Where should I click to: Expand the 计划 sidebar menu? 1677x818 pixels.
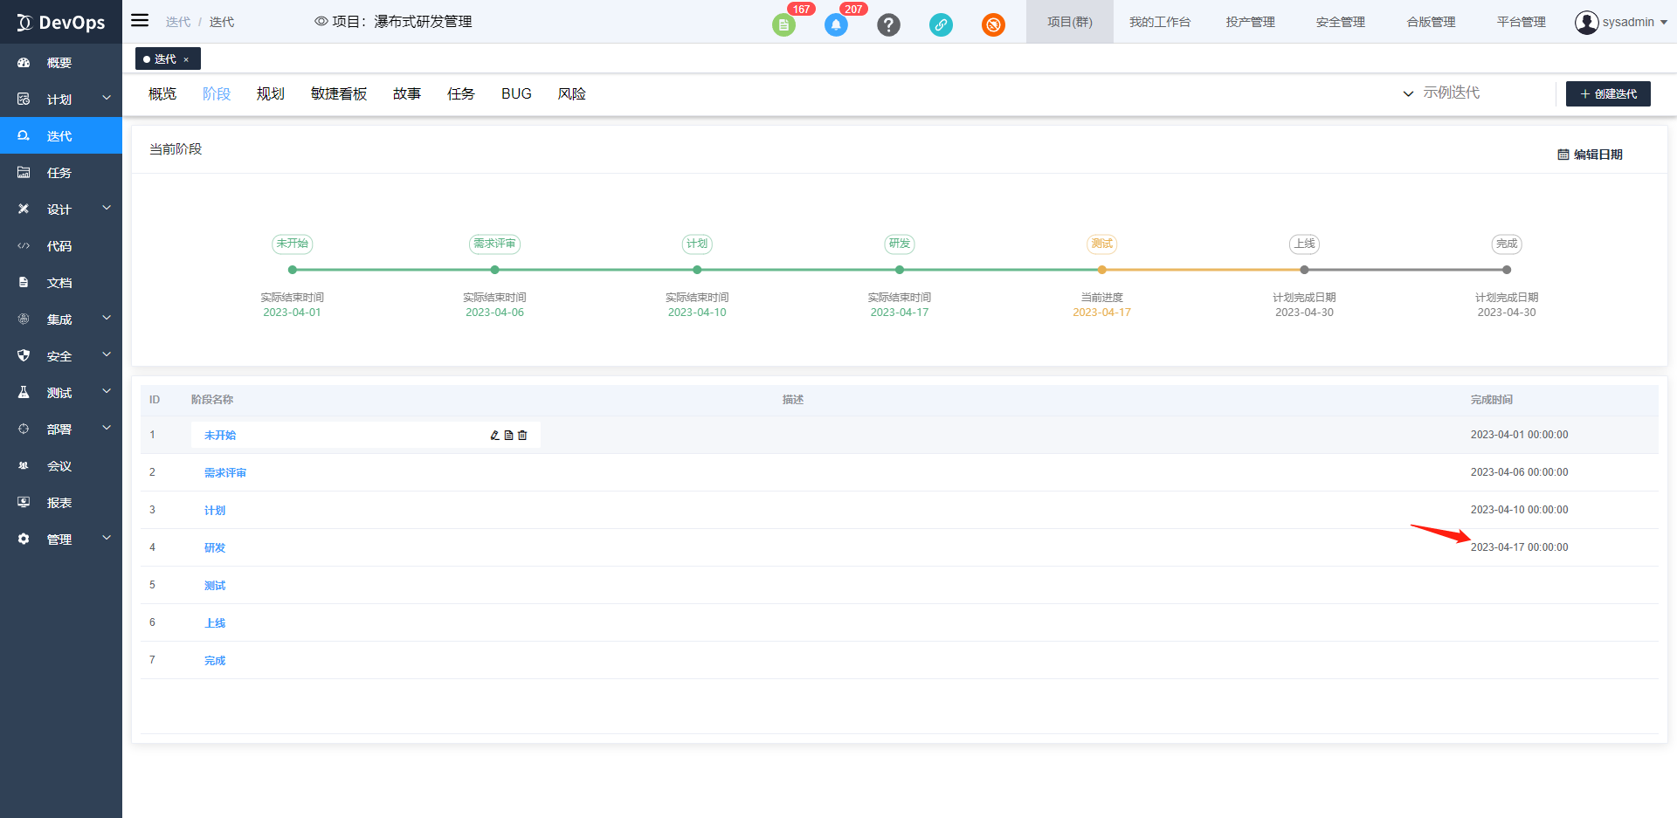61,99
